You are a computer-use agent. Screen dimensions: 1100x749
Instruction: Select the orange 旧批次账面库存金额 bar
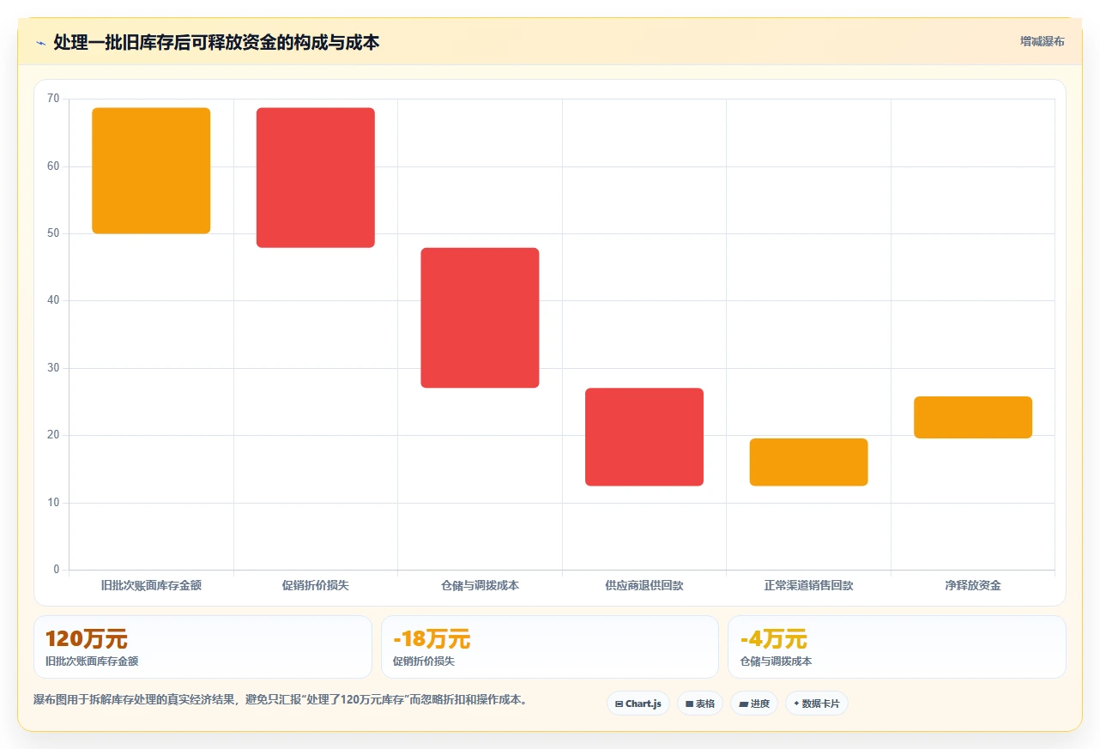151,171
